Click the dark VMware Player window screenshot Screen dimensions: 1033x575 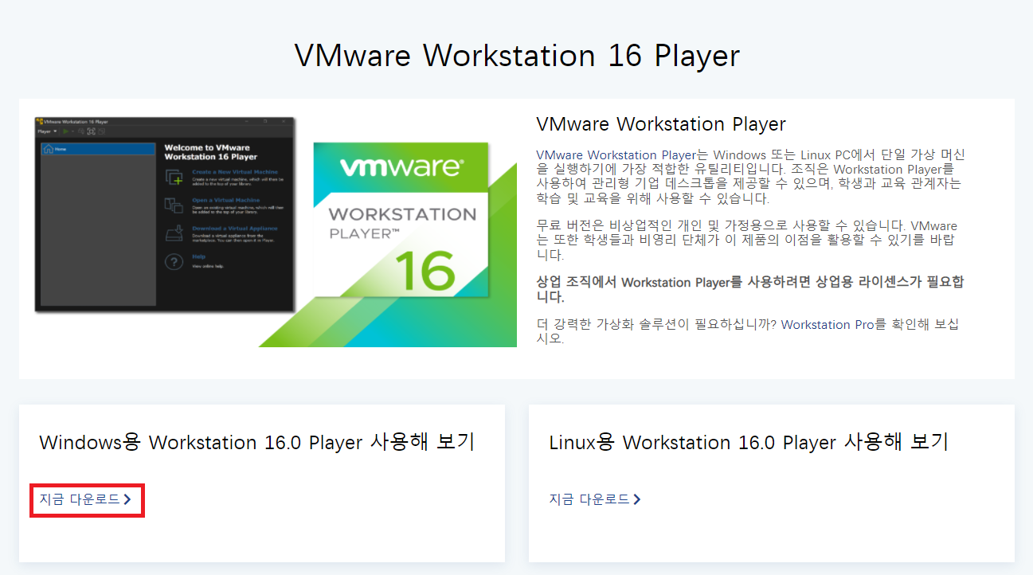pyautogui.click(x=165, y=215)
